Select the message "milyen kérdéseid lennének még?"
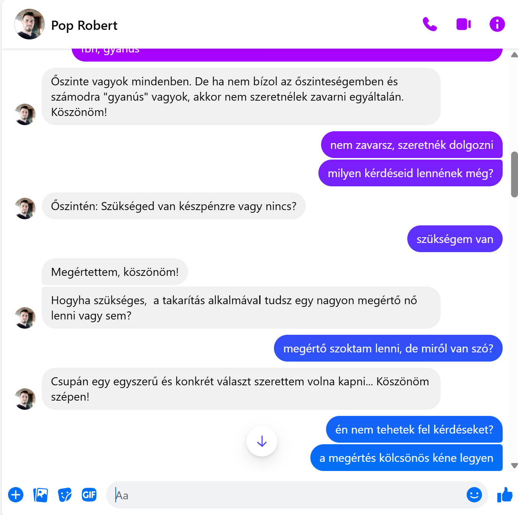Screen dimensions: 518x515 pos(410,173)
